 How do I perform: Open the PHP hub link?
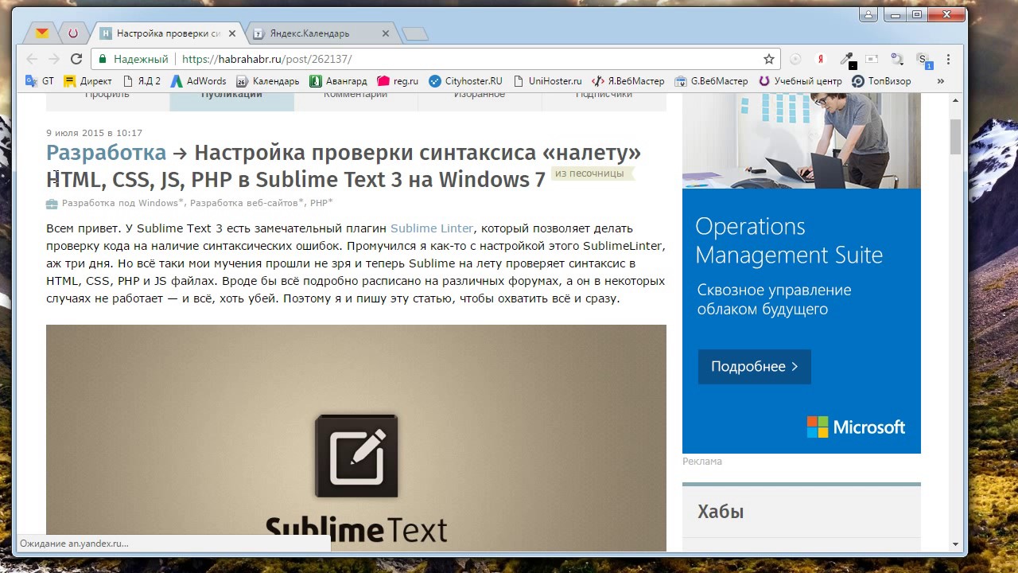click(x=319, y=203)
